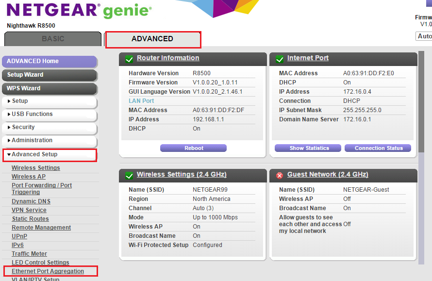Click the red X icon beside Guest Network (2.4 GHz)
This screenshot has height=281, width=432.
pyautogui.click(x=280, y=176)
